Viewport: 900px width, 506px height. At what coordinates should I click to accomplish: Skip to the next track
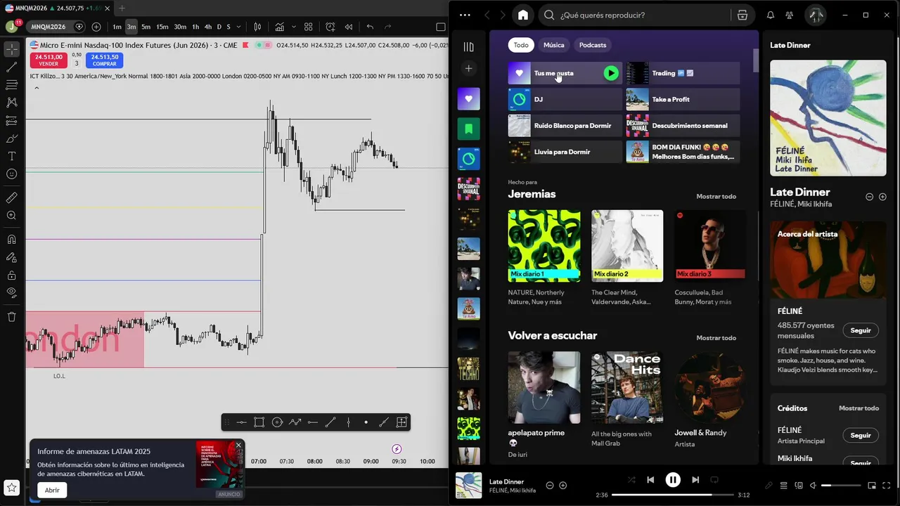pyautogui.click(x=695, y=480)
